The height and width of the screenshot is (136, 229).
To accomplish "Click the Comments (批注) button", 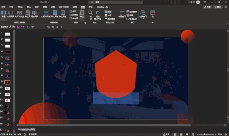I will click(218, 7).
